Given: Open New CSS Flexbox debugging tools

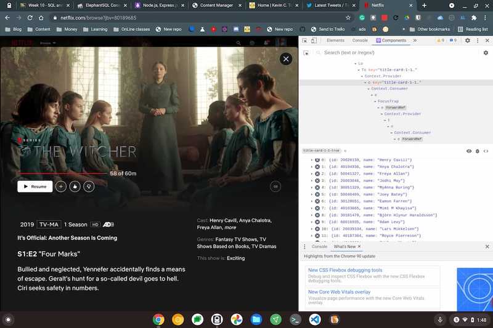Looking at the screenshot, I should 345,270.
